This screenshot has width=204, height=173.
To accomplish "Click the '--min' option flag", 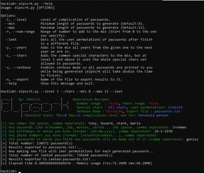I will pos(10,24).
